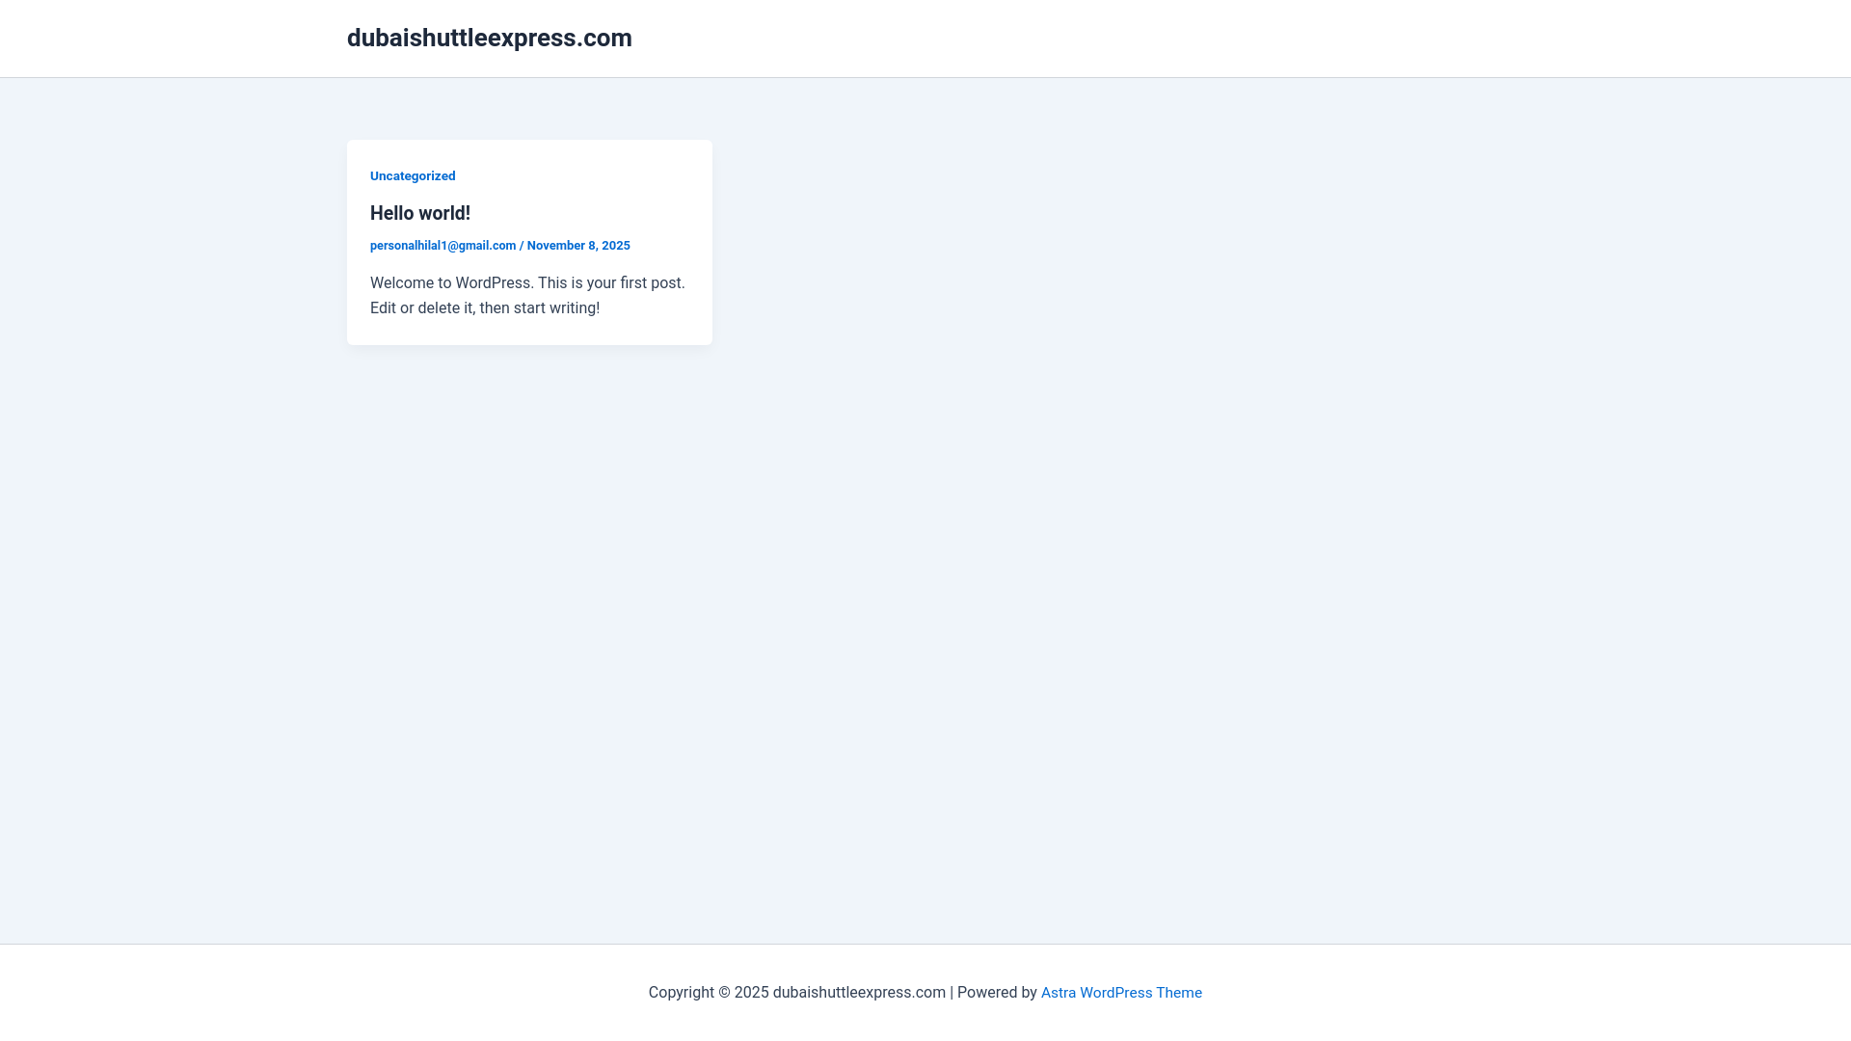This screenshot has width=1851, height=1041.
Task: Click the slash separator between author and date
Action: coord(522,246)
